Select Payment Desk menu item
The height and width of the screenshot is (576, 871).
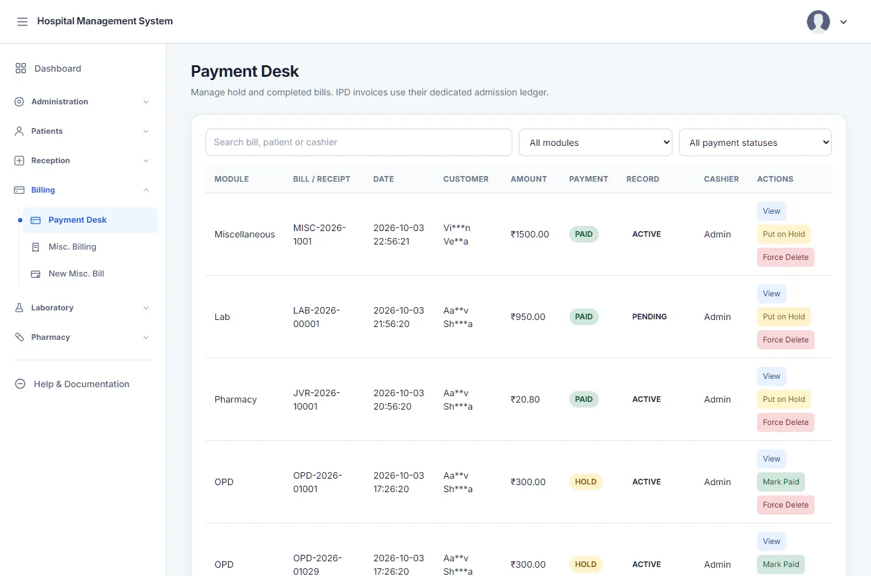(90, 220)
